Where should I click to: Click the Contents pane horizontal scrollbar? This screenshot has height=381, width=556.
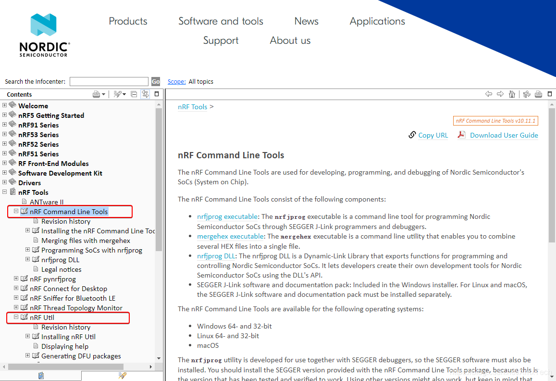point(66,367)
